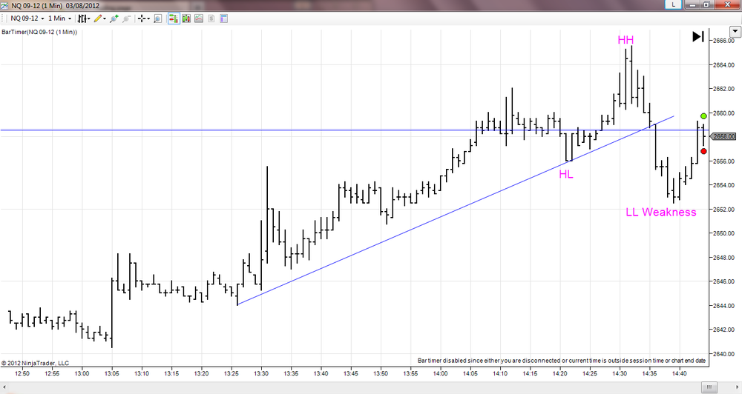This screenshot has height=394, width=742.
Task: Select the pencil drawing tools icon
Action: pyautogui.click(x=99, y=19)
